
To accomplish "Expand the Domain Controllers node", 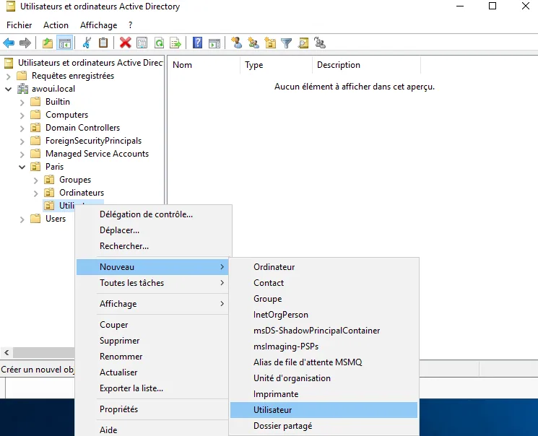I will tap(22, 128).
